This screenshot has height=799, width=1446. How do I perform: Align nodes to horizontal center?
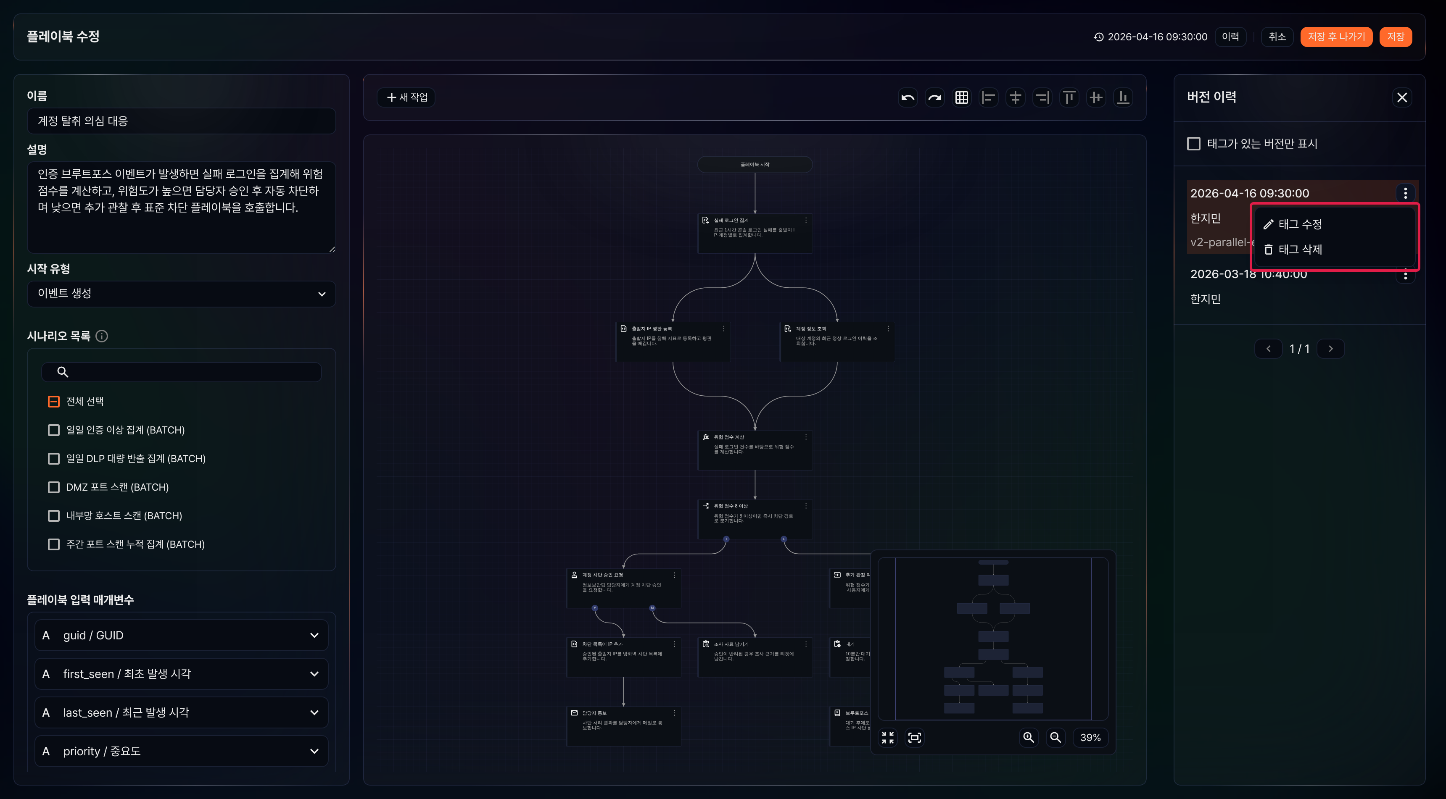point(1016,97)
